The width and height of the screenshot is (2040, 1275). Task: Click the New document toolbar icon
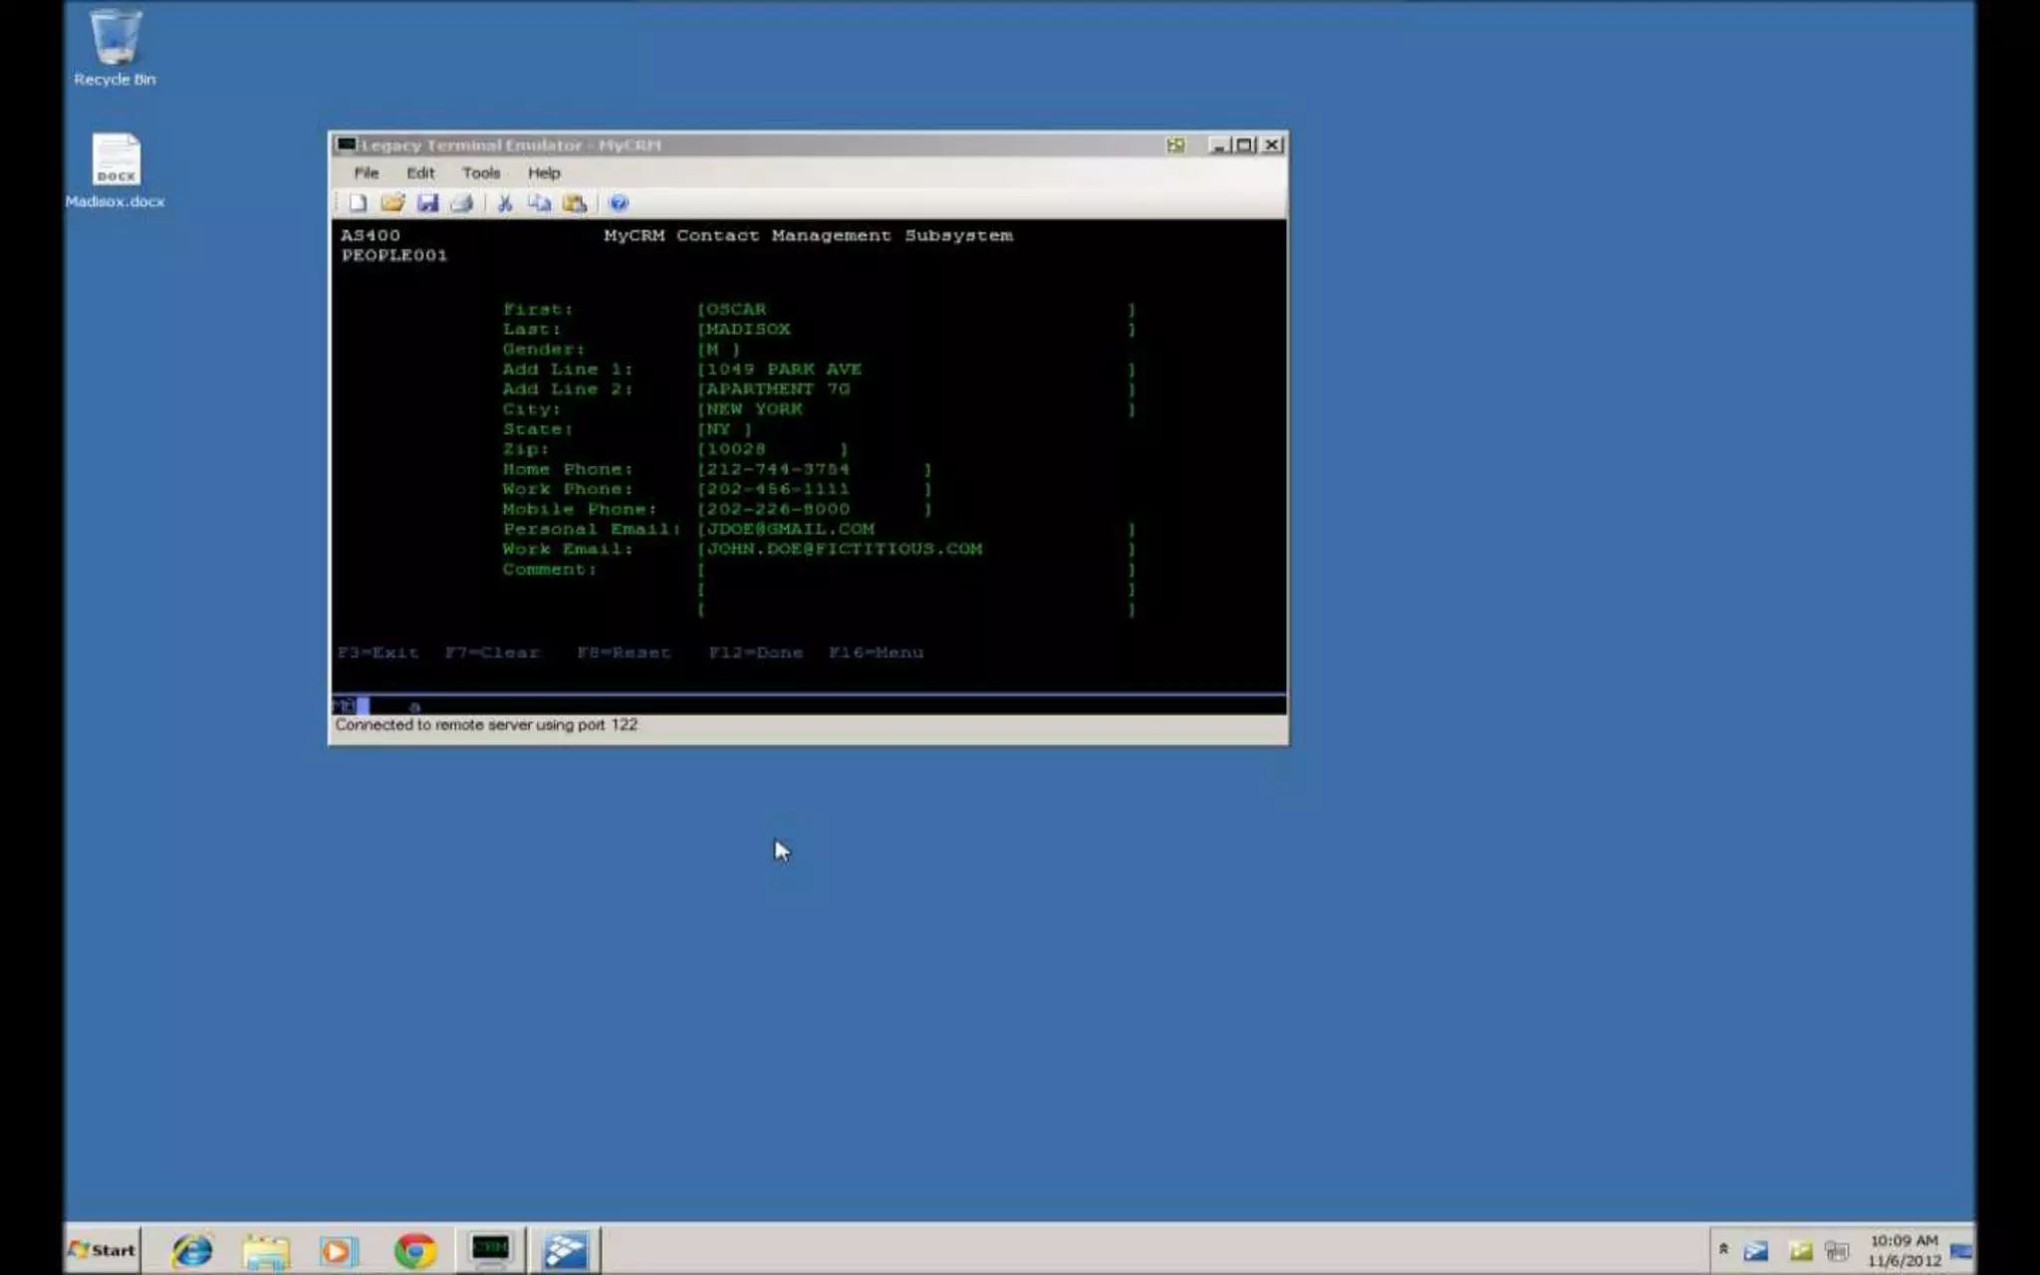point(358,203)
